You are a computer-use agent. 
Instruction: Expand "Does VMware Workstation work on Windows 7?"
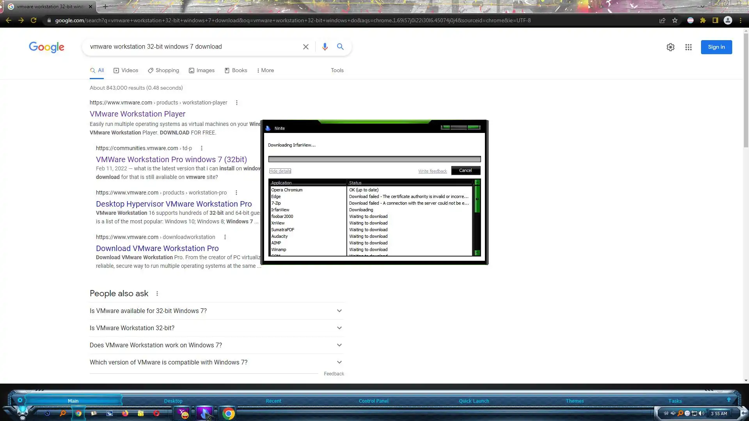pyautogui.click(x=217, y=345)
